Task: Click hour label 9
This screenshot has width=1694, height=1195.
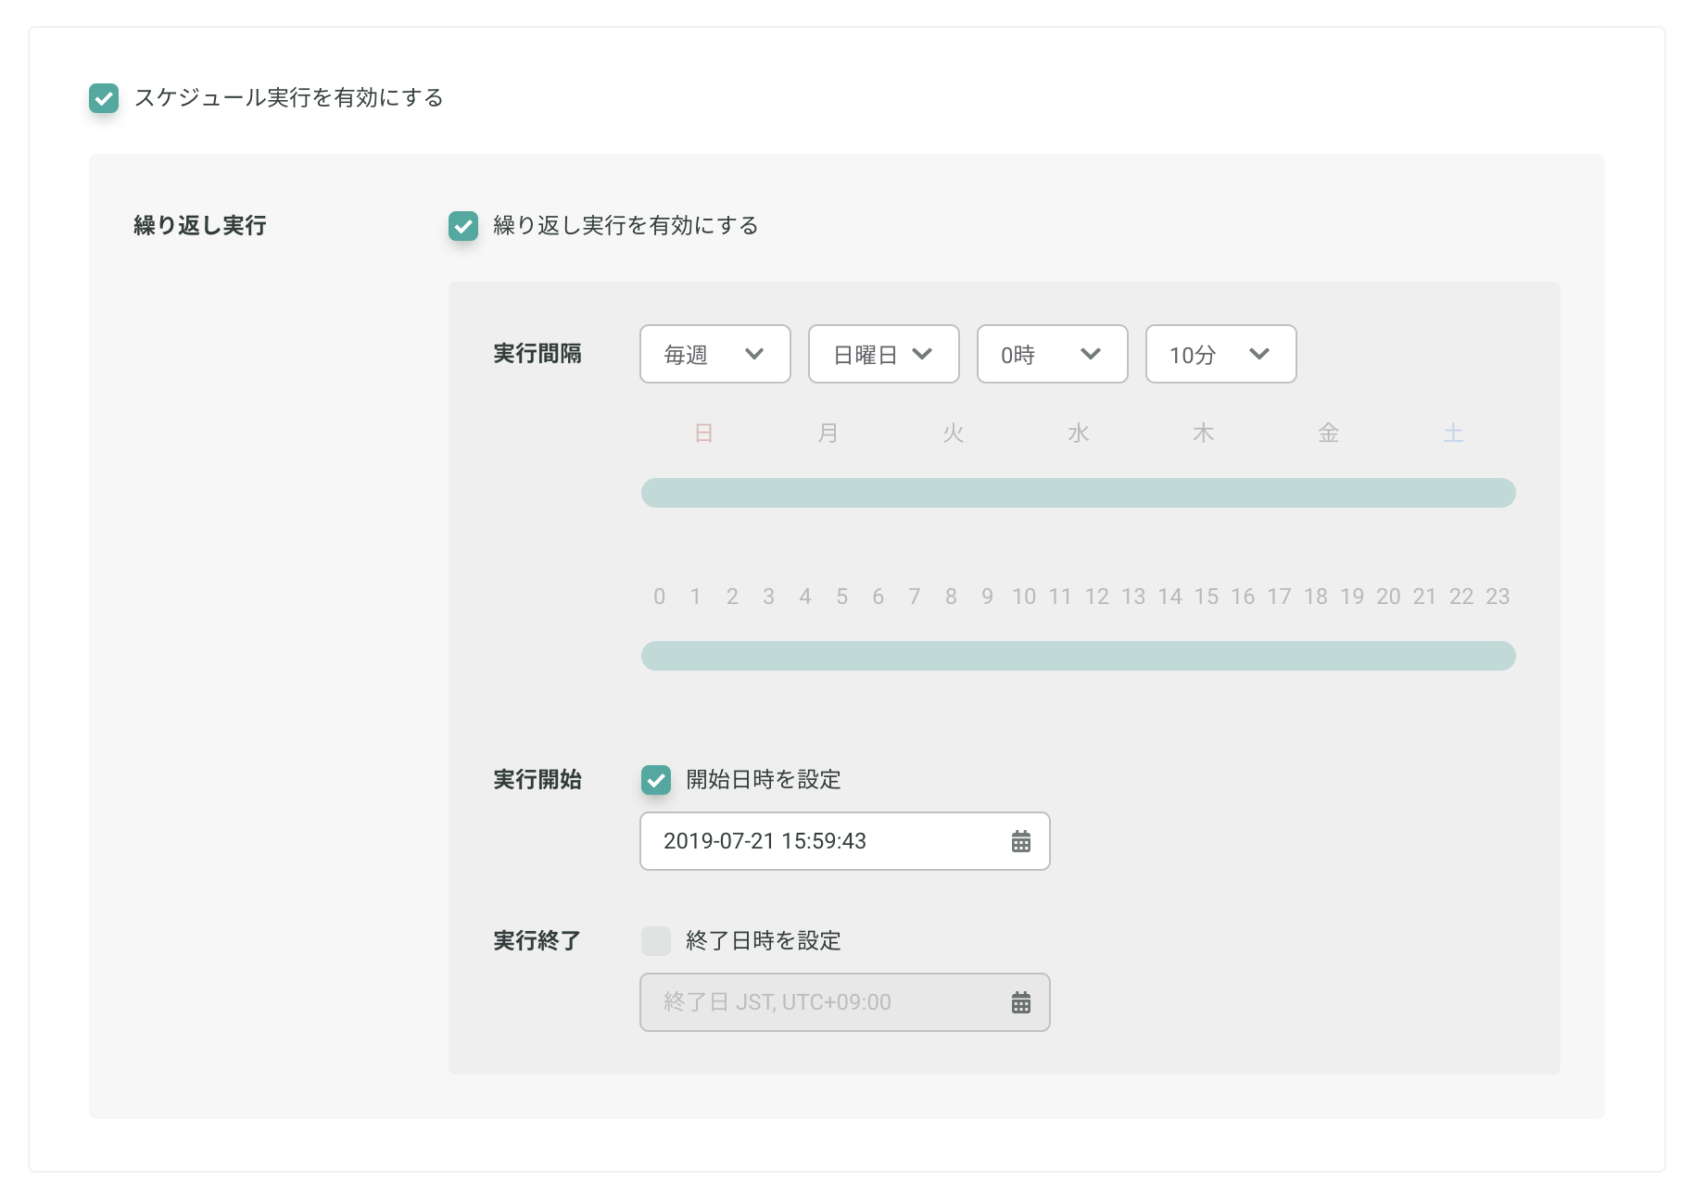Action: pos(988,597)
